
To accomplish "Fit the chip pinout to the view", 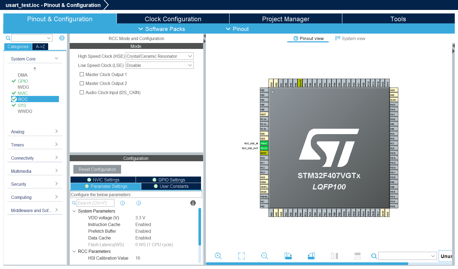I will (241, 256).
